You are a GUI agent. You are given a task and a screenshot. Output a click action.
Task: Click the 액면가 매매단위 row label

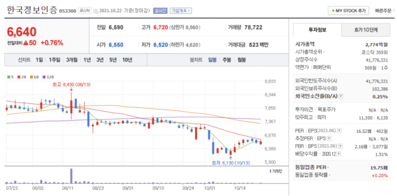[313, 67]
